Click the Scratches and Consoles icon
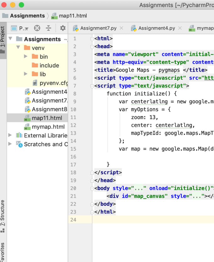 click(x=19, y=144)
